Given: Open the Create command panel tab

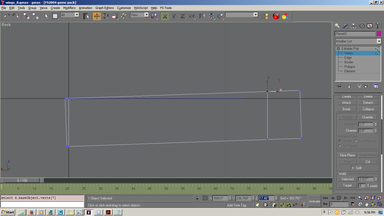Looking at the screenshot, I should (x=337, y=26).
